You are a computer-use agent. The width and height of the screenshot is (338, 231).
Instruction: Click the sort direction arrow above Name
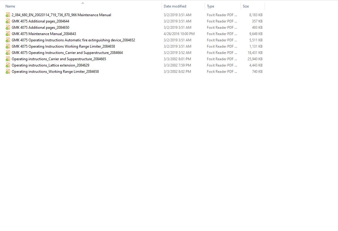83,3
